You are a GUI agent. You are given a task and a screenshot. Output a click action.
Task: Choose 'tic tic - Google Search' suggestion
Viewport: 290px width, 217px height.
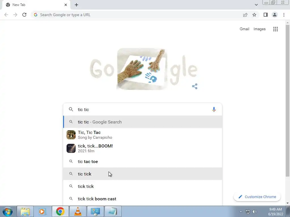pyautogui.click(x=143, y=122)
